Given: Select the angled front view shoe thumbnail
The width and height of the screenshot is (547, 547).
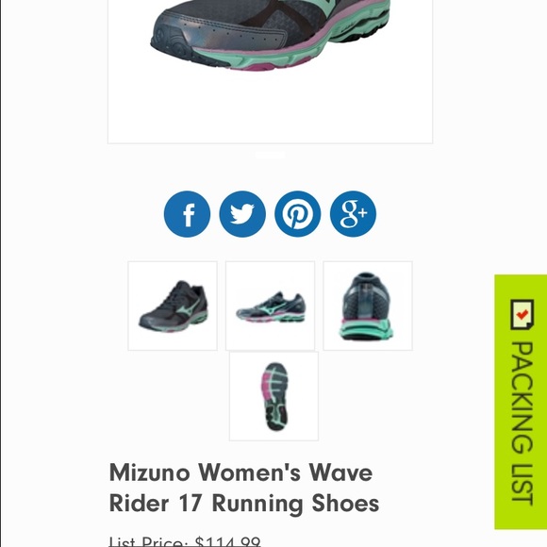Looking at the screenshot, I should [173, 306].
